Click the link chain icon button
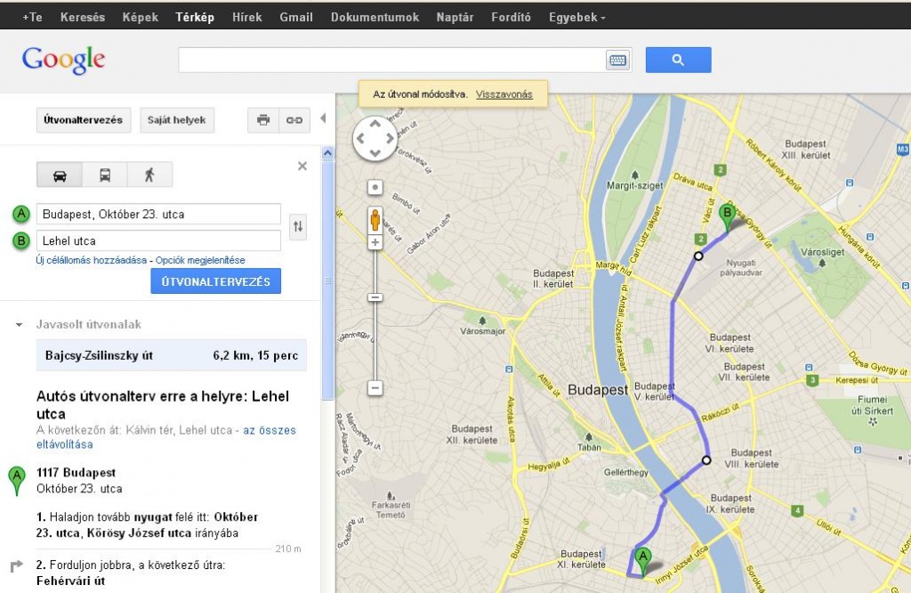The image size is (911, 593). tap(294, 120)
